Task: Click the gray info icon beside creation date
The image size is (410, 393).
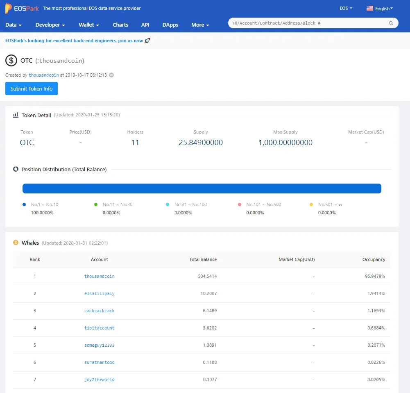Action: [x=111, y=75]
